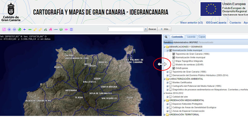The image size is (248, 119).
Task: Click the ORDENACIÓN TERRITORIAL folder icon
Action: click(167, 114)
